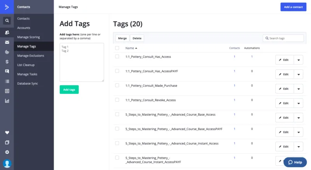
Task: Select checkbox for 1:1_Pottery_Consult_Has_Access
Action: (117, 56)
